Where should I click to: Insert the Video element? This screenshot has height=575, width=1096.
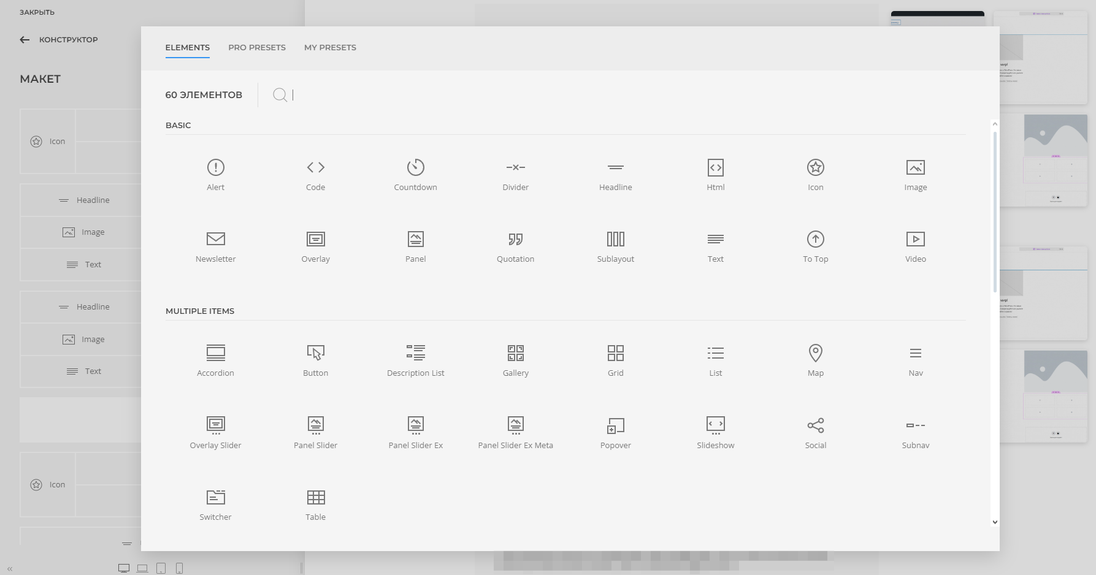[915, 246]
